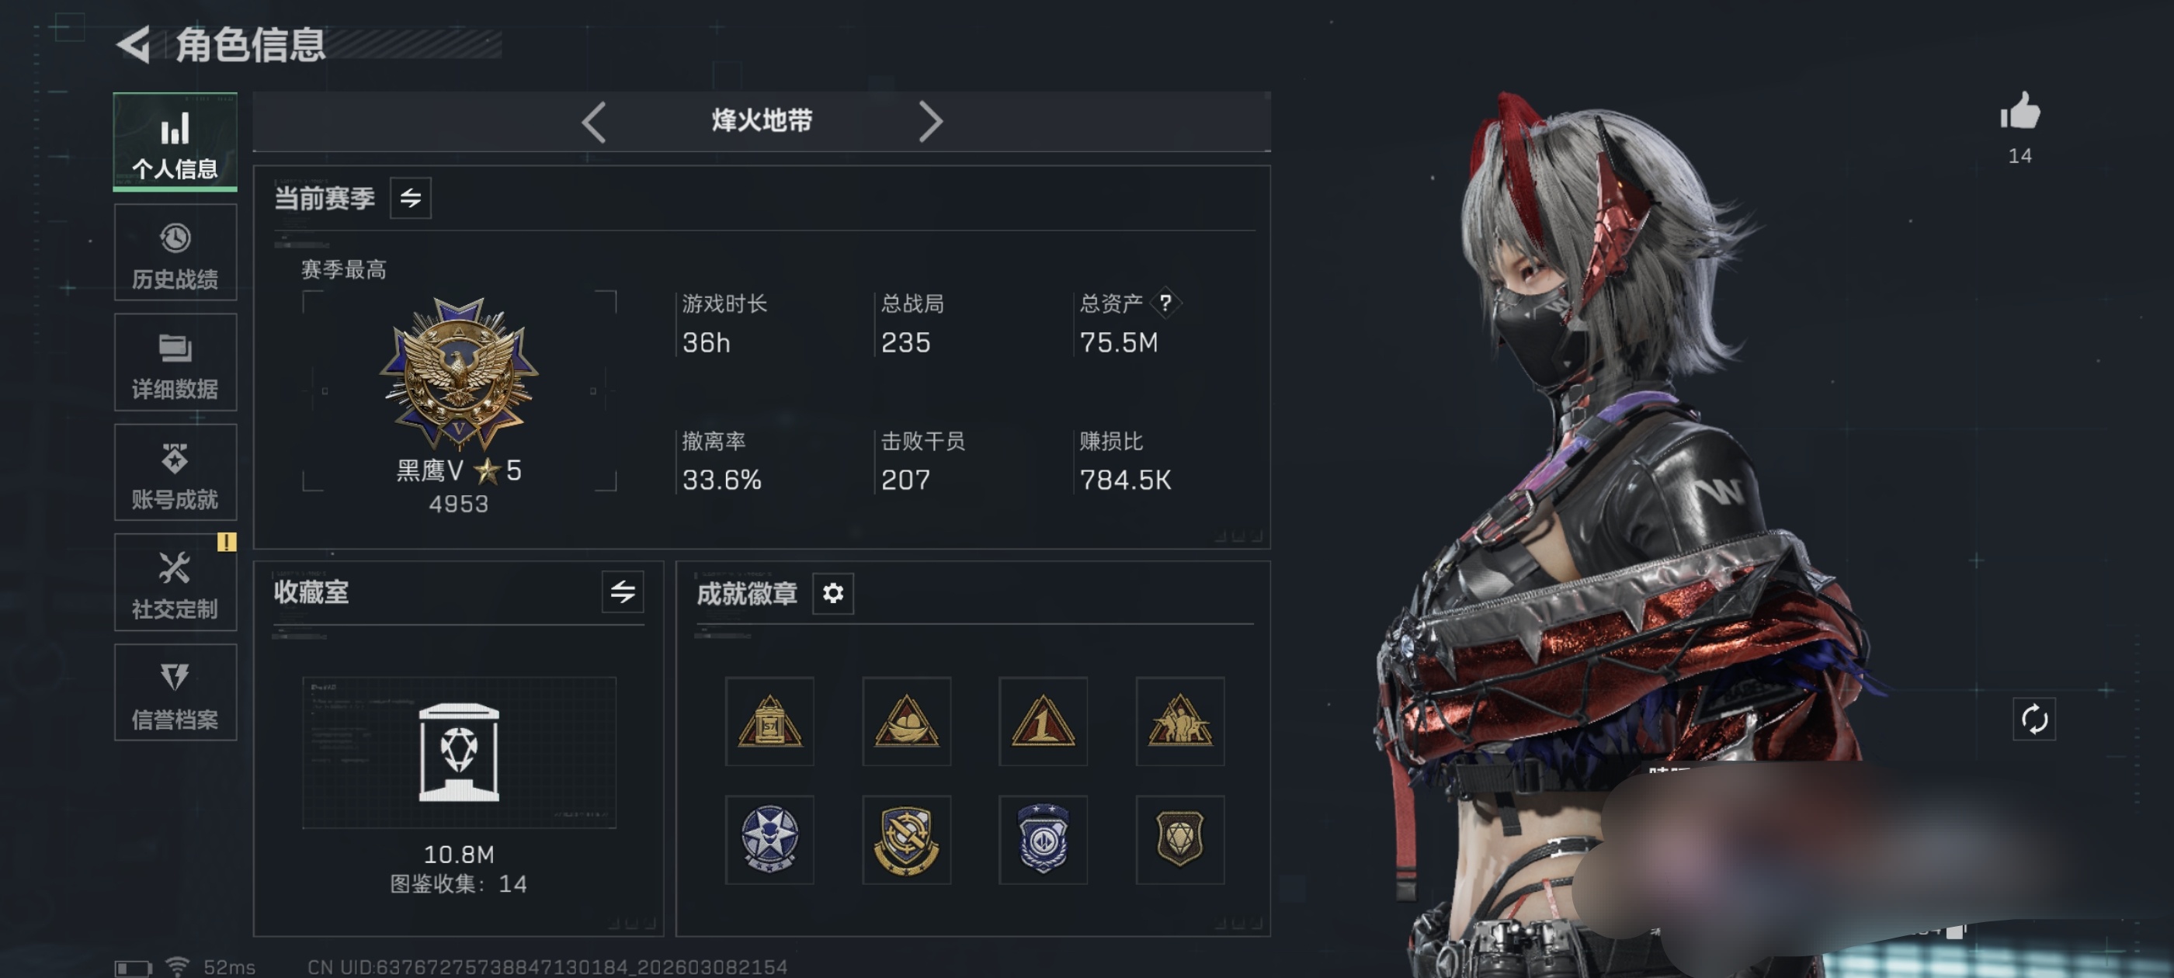This screenshot has height=978, width=2174.
Task: Click the character refresh rotate icon
Action: point(2034,719)
